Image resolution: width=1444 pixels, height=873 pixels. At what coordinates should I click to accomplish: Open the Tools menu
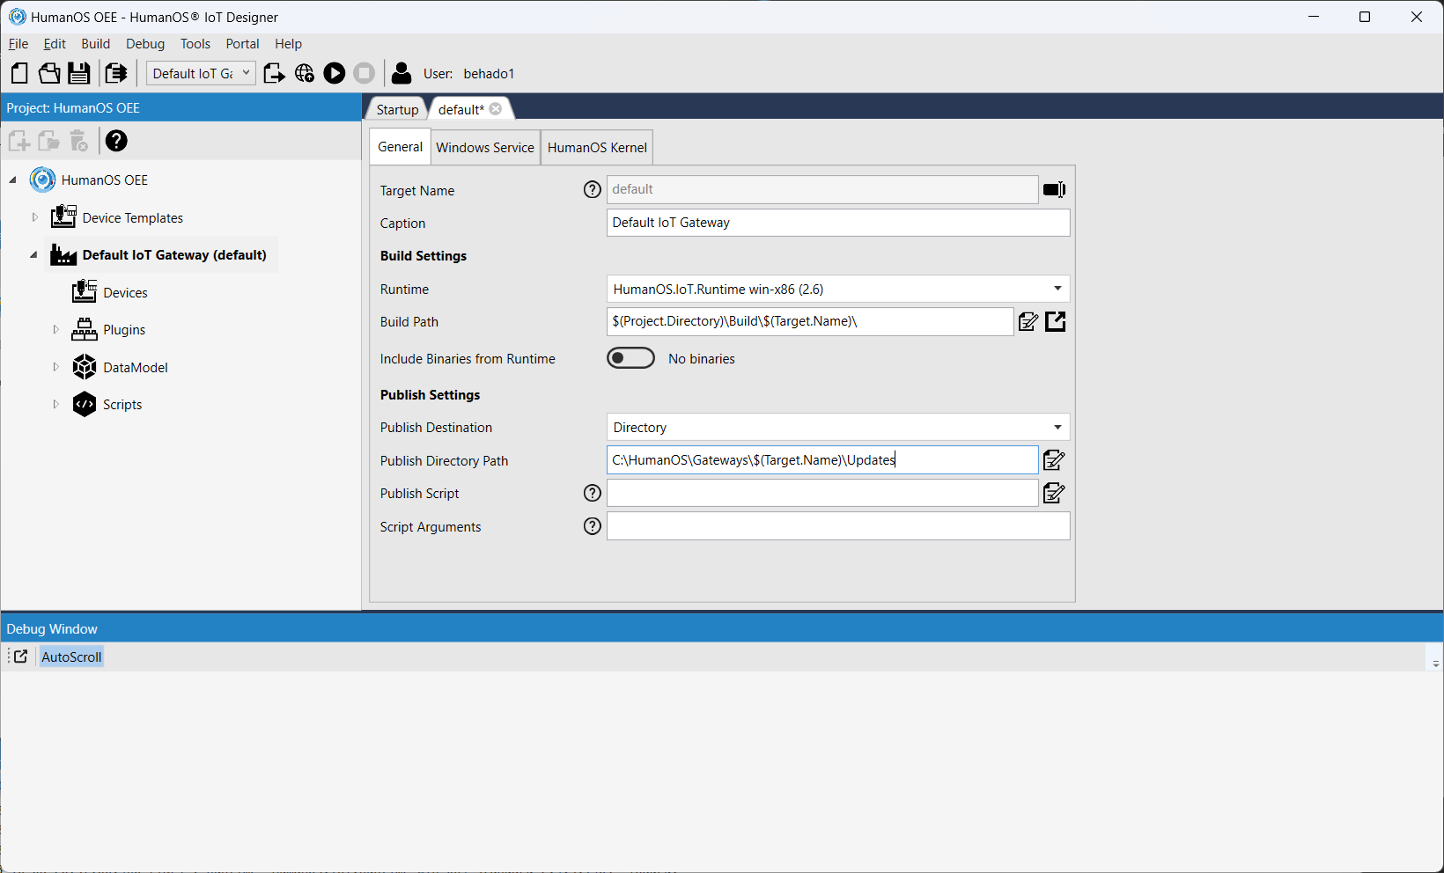(x=195, y=44)
